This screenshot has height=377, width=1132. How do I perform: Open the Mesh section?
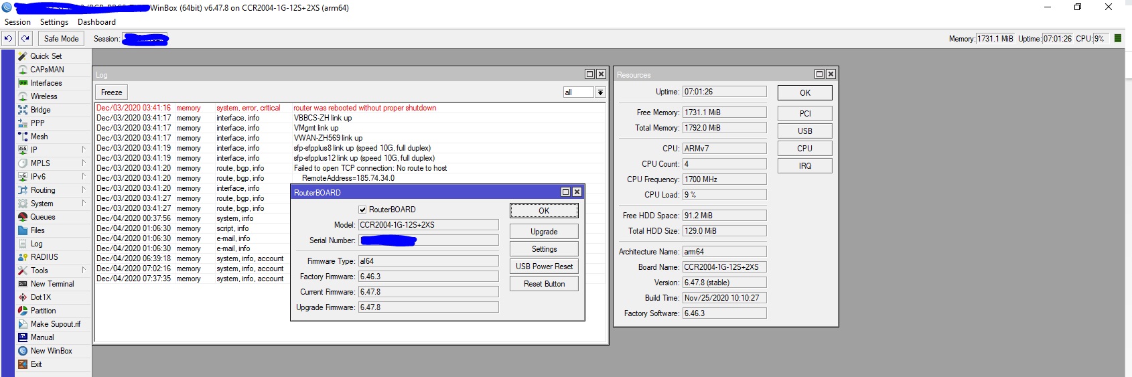(39, 137)
